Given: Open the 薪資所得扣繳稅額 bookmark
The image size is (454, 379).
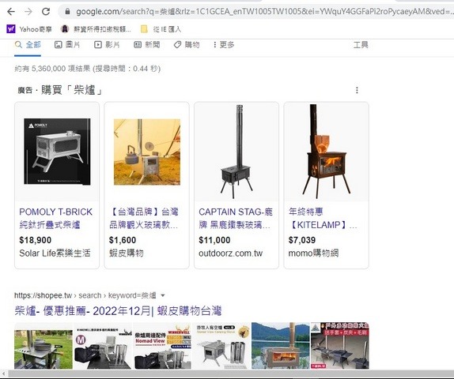Looking at the screenshot, I should point(96,29).
